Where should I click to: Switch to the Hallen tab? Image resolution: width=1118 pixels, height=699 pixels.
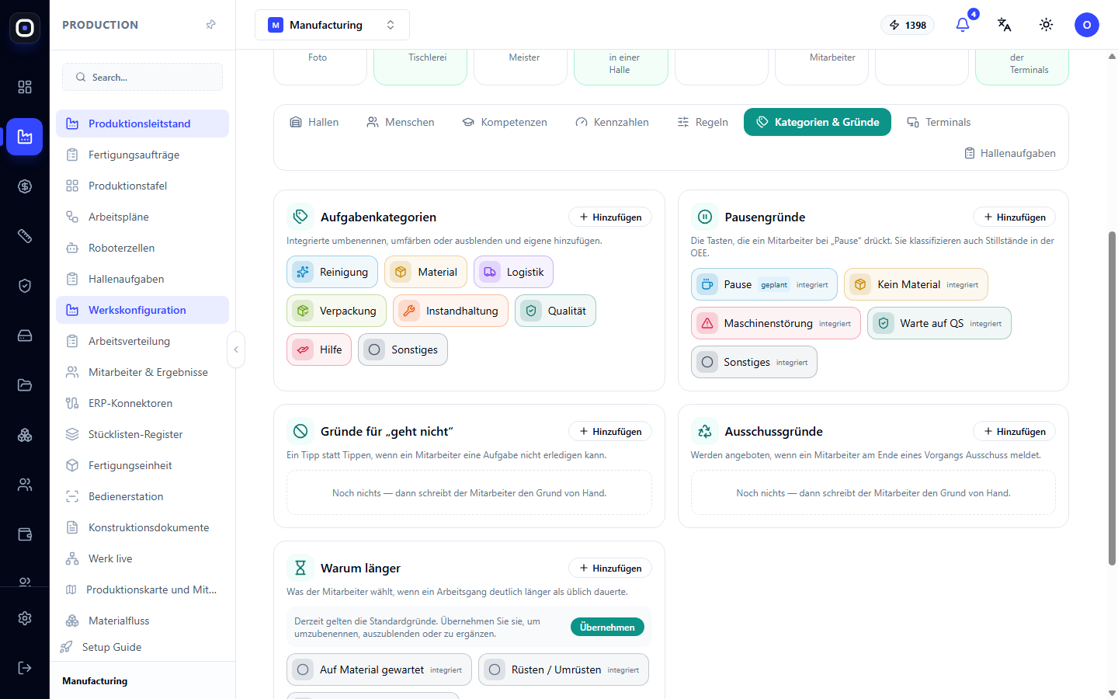[x=314, y=122]
